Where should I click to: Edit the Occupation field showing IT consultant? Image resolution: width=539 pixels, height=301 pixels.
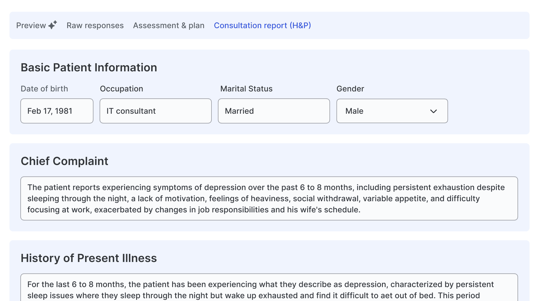point(155,111)
